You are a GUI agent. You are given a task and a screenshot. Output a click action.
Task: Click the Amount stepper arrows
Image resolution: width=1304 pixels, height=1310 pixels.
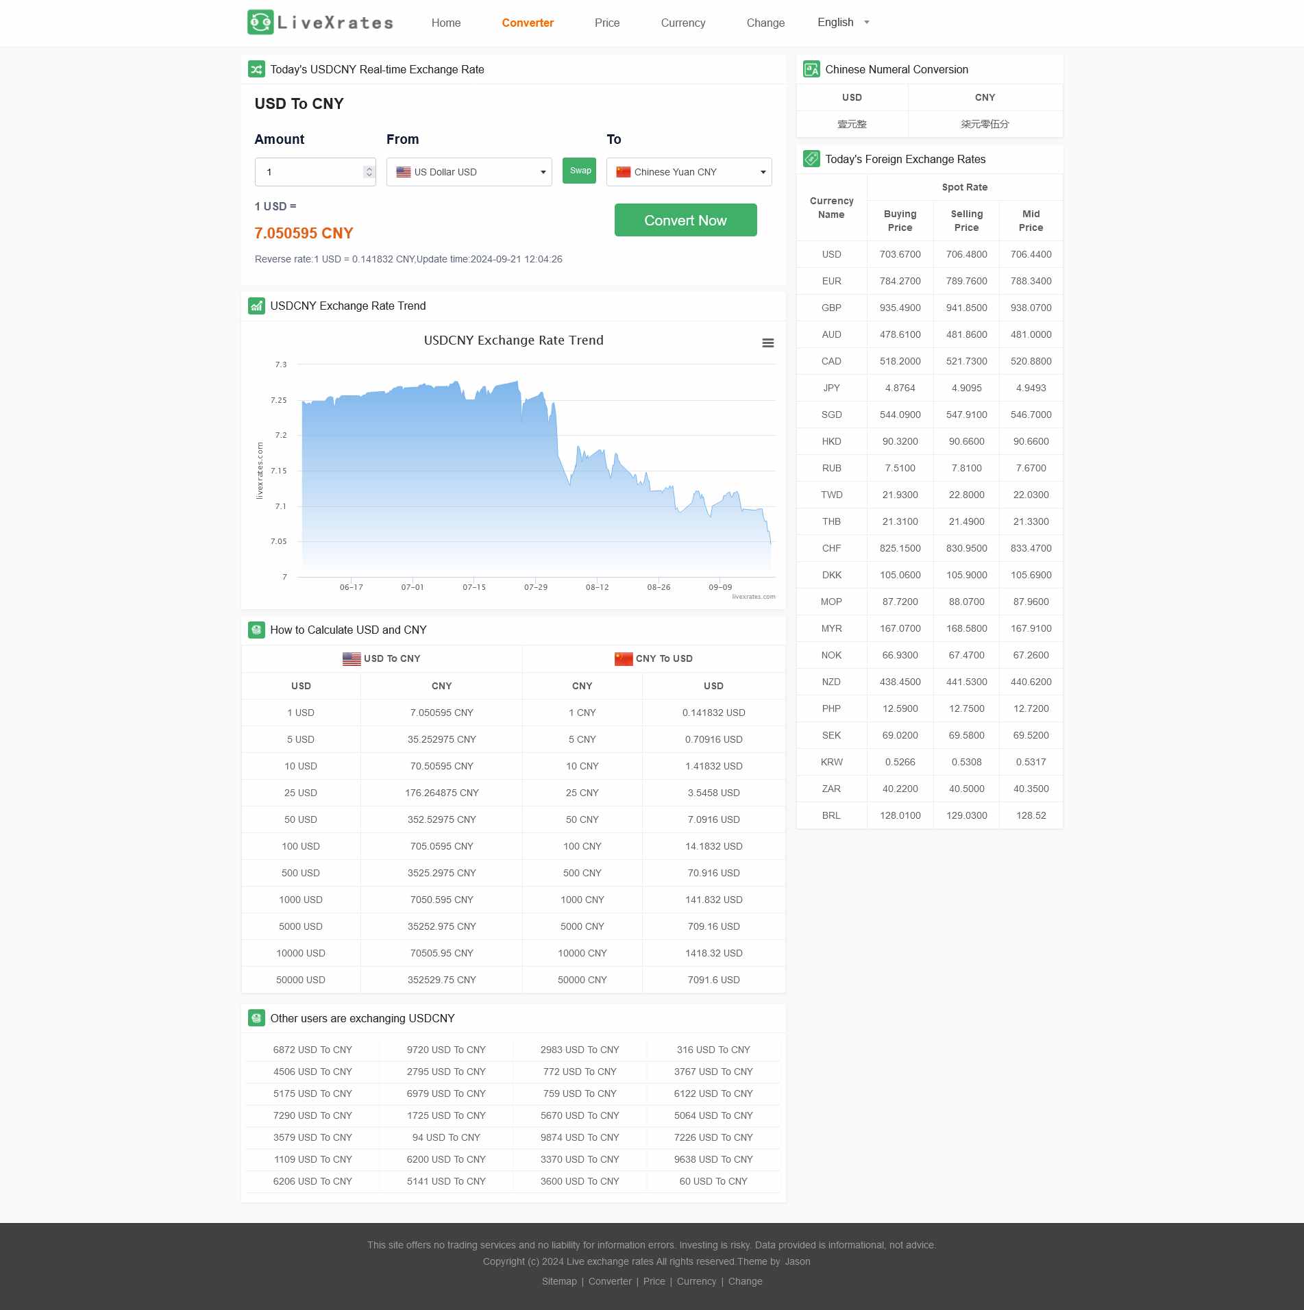click(369, 172)
